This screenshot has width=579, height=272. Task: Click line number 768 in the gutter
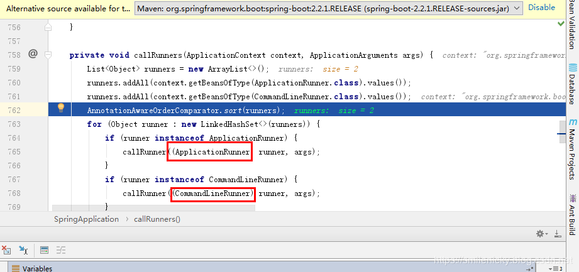[x=14, y=193]
